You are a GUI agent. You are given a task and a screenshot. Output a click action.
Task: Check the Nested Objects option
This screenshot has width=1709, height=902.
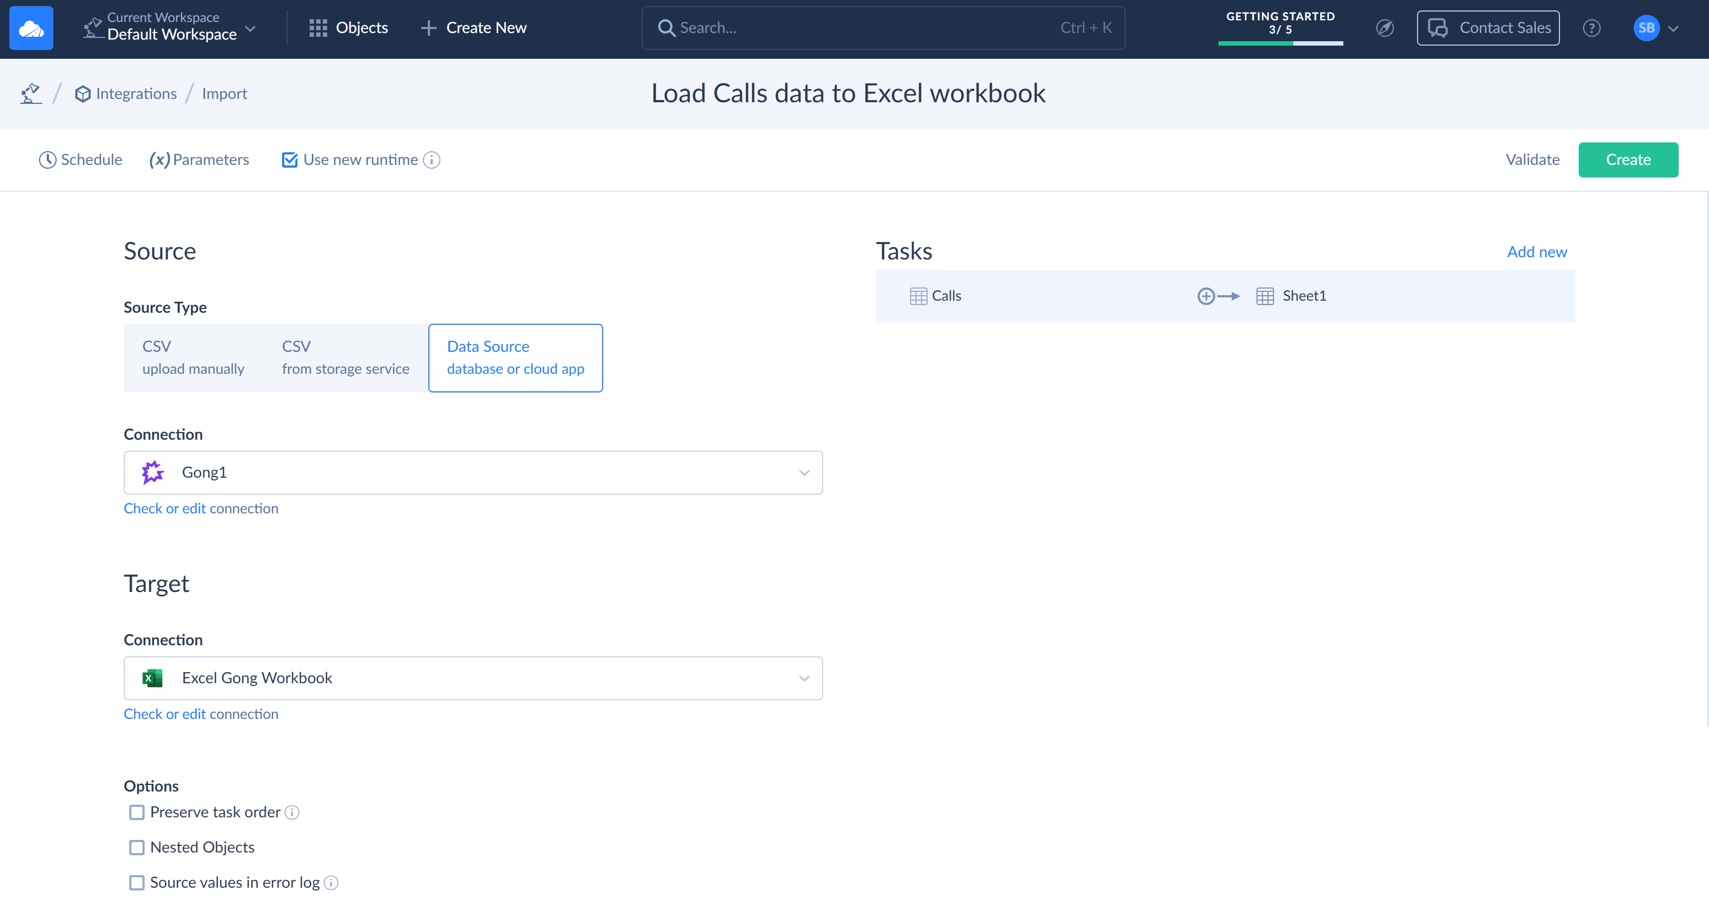tap(137, 848)
